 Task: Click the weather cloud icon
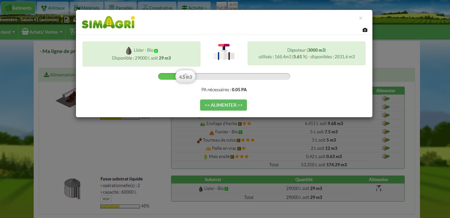222,7
